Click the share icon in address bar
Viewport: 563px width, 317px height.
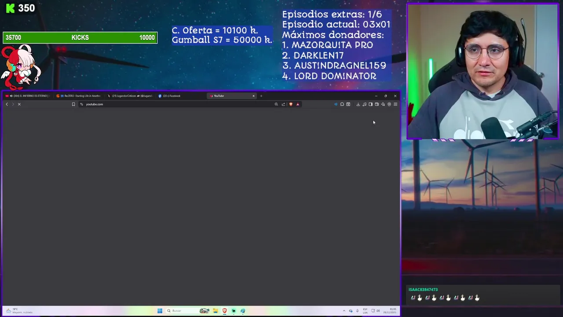click(283, 104)
